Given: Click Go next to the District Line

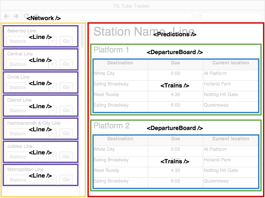Looking at the screenshot, I should tap(66, 110).
